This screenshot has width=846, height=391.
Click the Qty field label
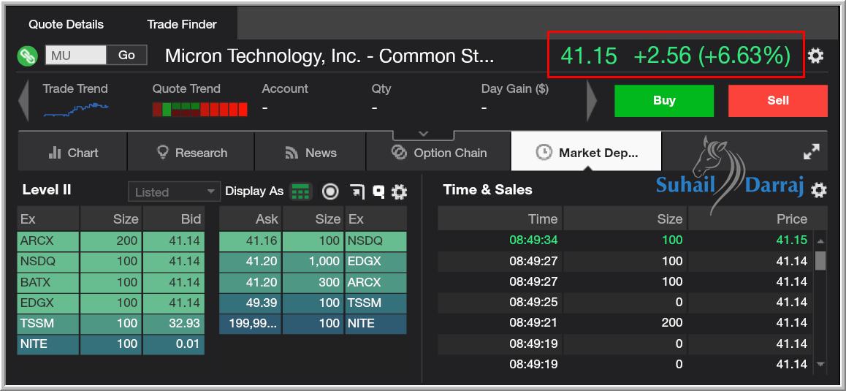pyautogui.click(x=381, y=88)
